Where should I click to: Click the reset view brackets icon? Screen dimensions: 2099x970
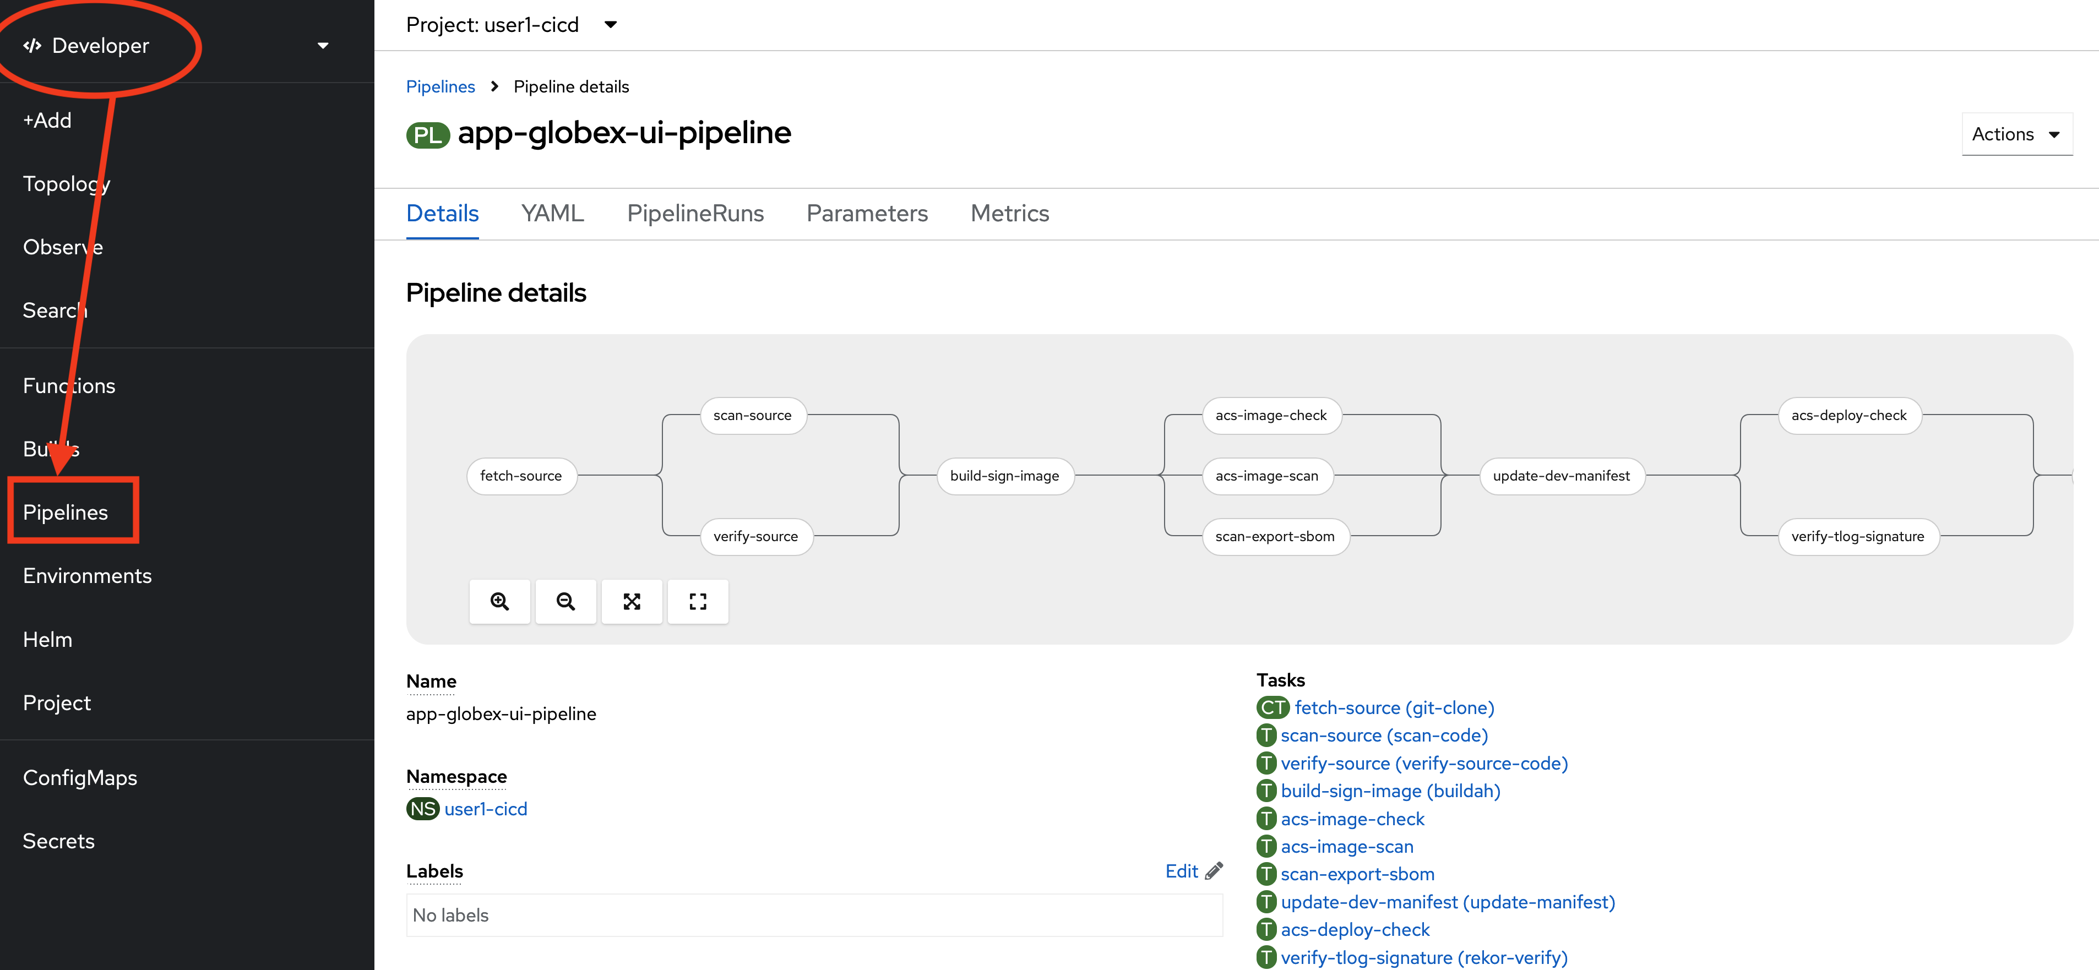click(x=698, y=602)
